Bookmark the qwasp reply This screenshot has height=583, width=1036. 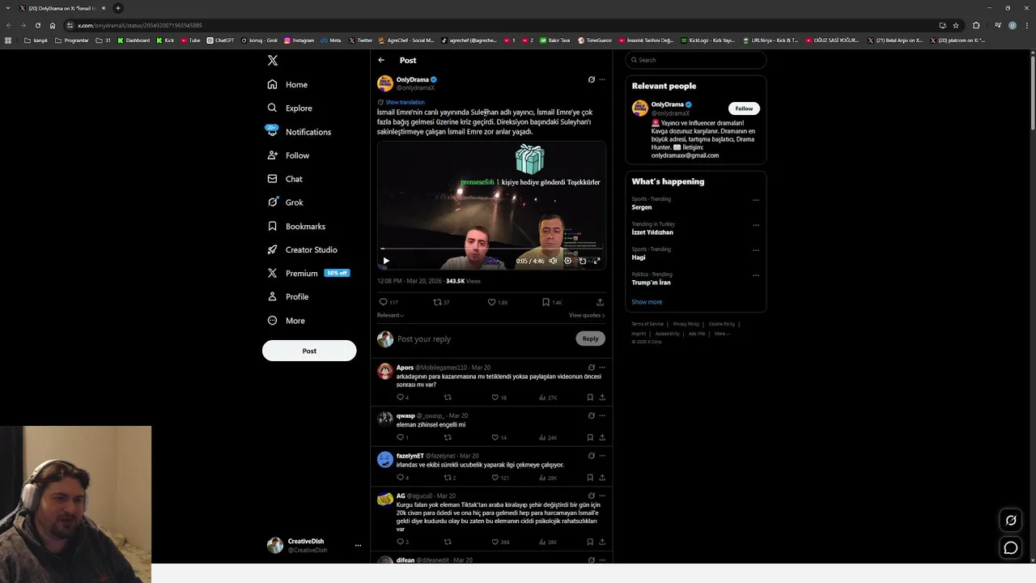590,437
